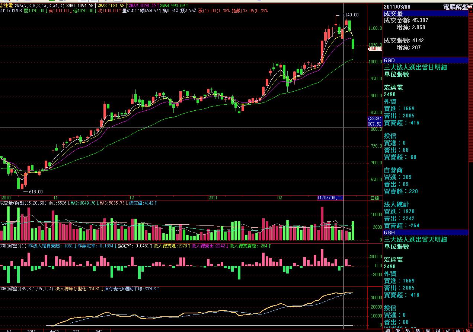
Task: Click 買進：1978 under 法人總計
Action: click(x=399, y=211)
